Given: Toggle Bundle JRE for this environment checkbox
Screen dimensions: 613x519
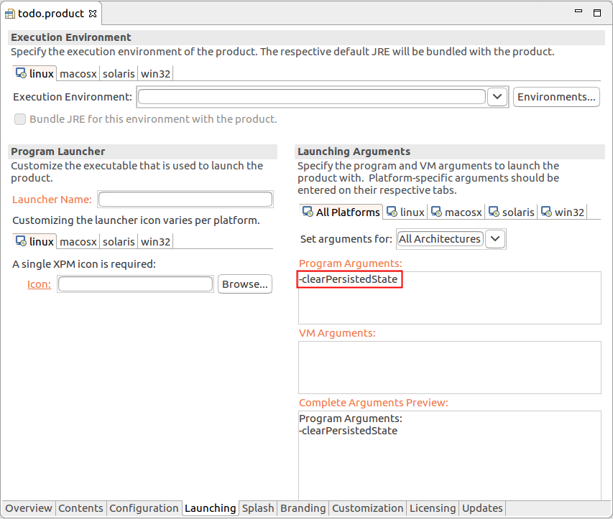Looking at the screenshot, I should coord(20,119).
